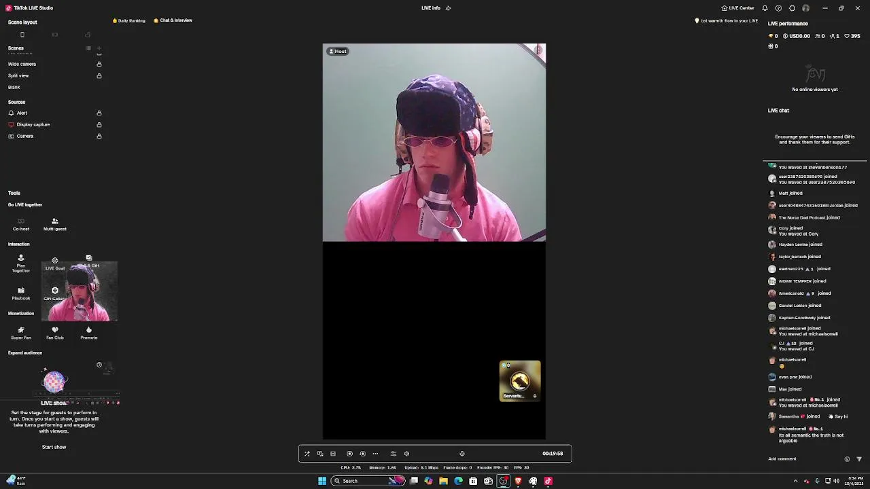Click the TikTok LIVE Studio taskbar icon
Screen dimensions: 870x489
548,481
